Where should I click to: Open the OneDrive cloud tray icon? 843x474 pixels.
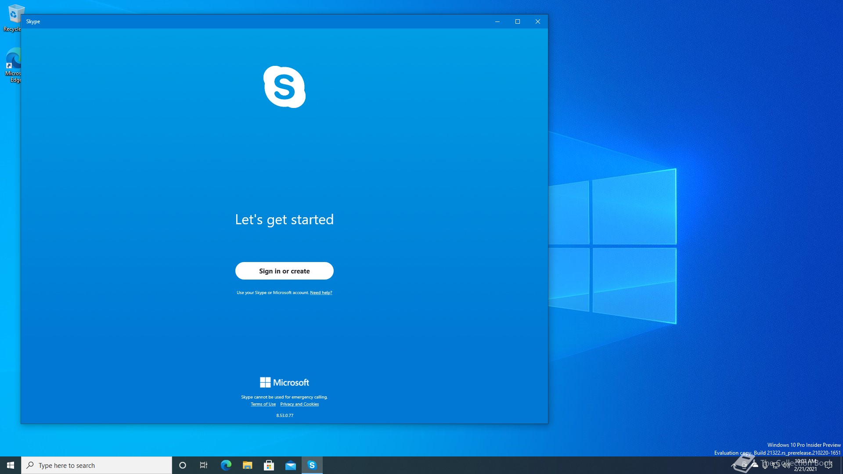click(x=755, y=465)
